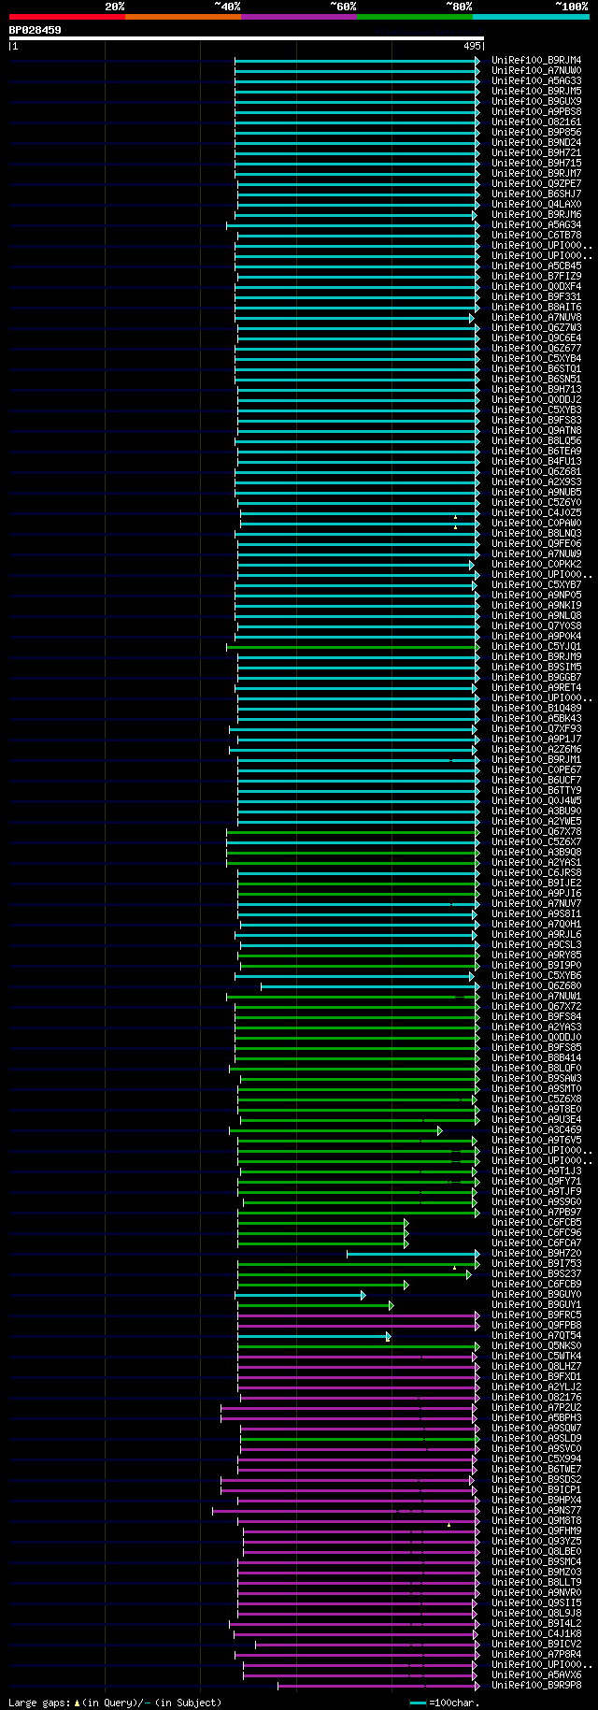
Task: Click cyan alignment bar of Q6Z680 hit
Action: [369, 986]
